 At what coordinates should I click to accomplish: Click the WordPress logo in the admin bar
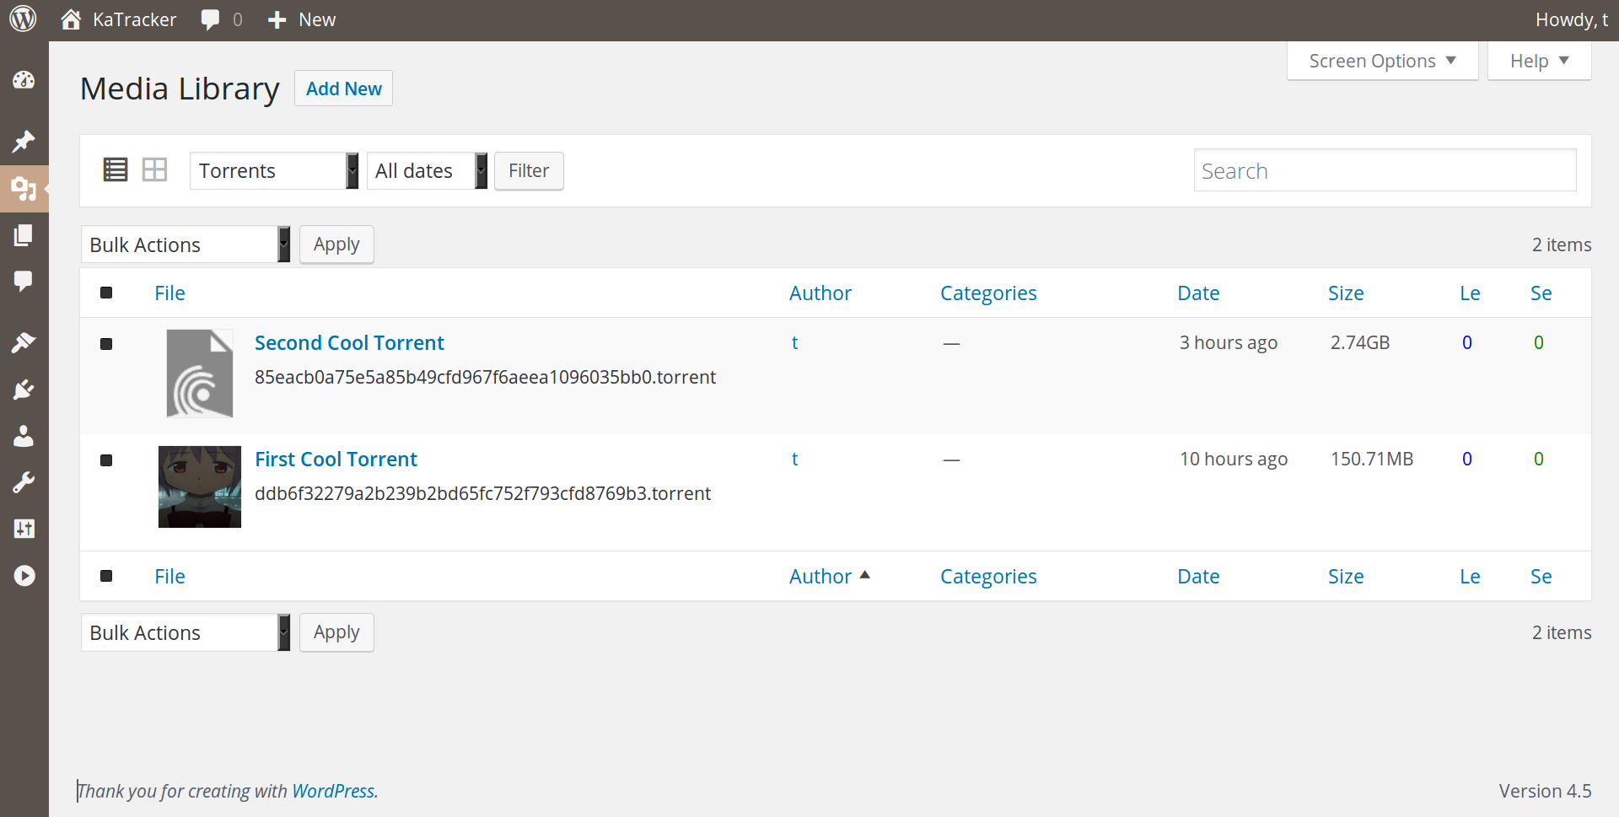[x=23, y=19]
